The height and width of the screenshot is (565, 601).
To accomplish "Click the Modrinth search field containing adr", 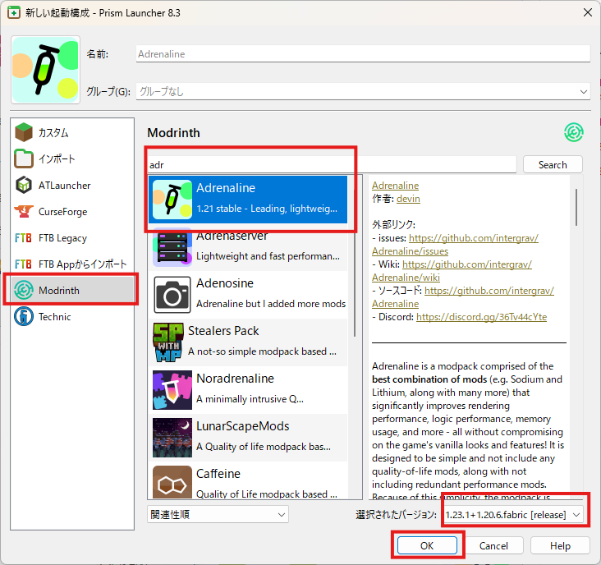I will coord(332,165).
